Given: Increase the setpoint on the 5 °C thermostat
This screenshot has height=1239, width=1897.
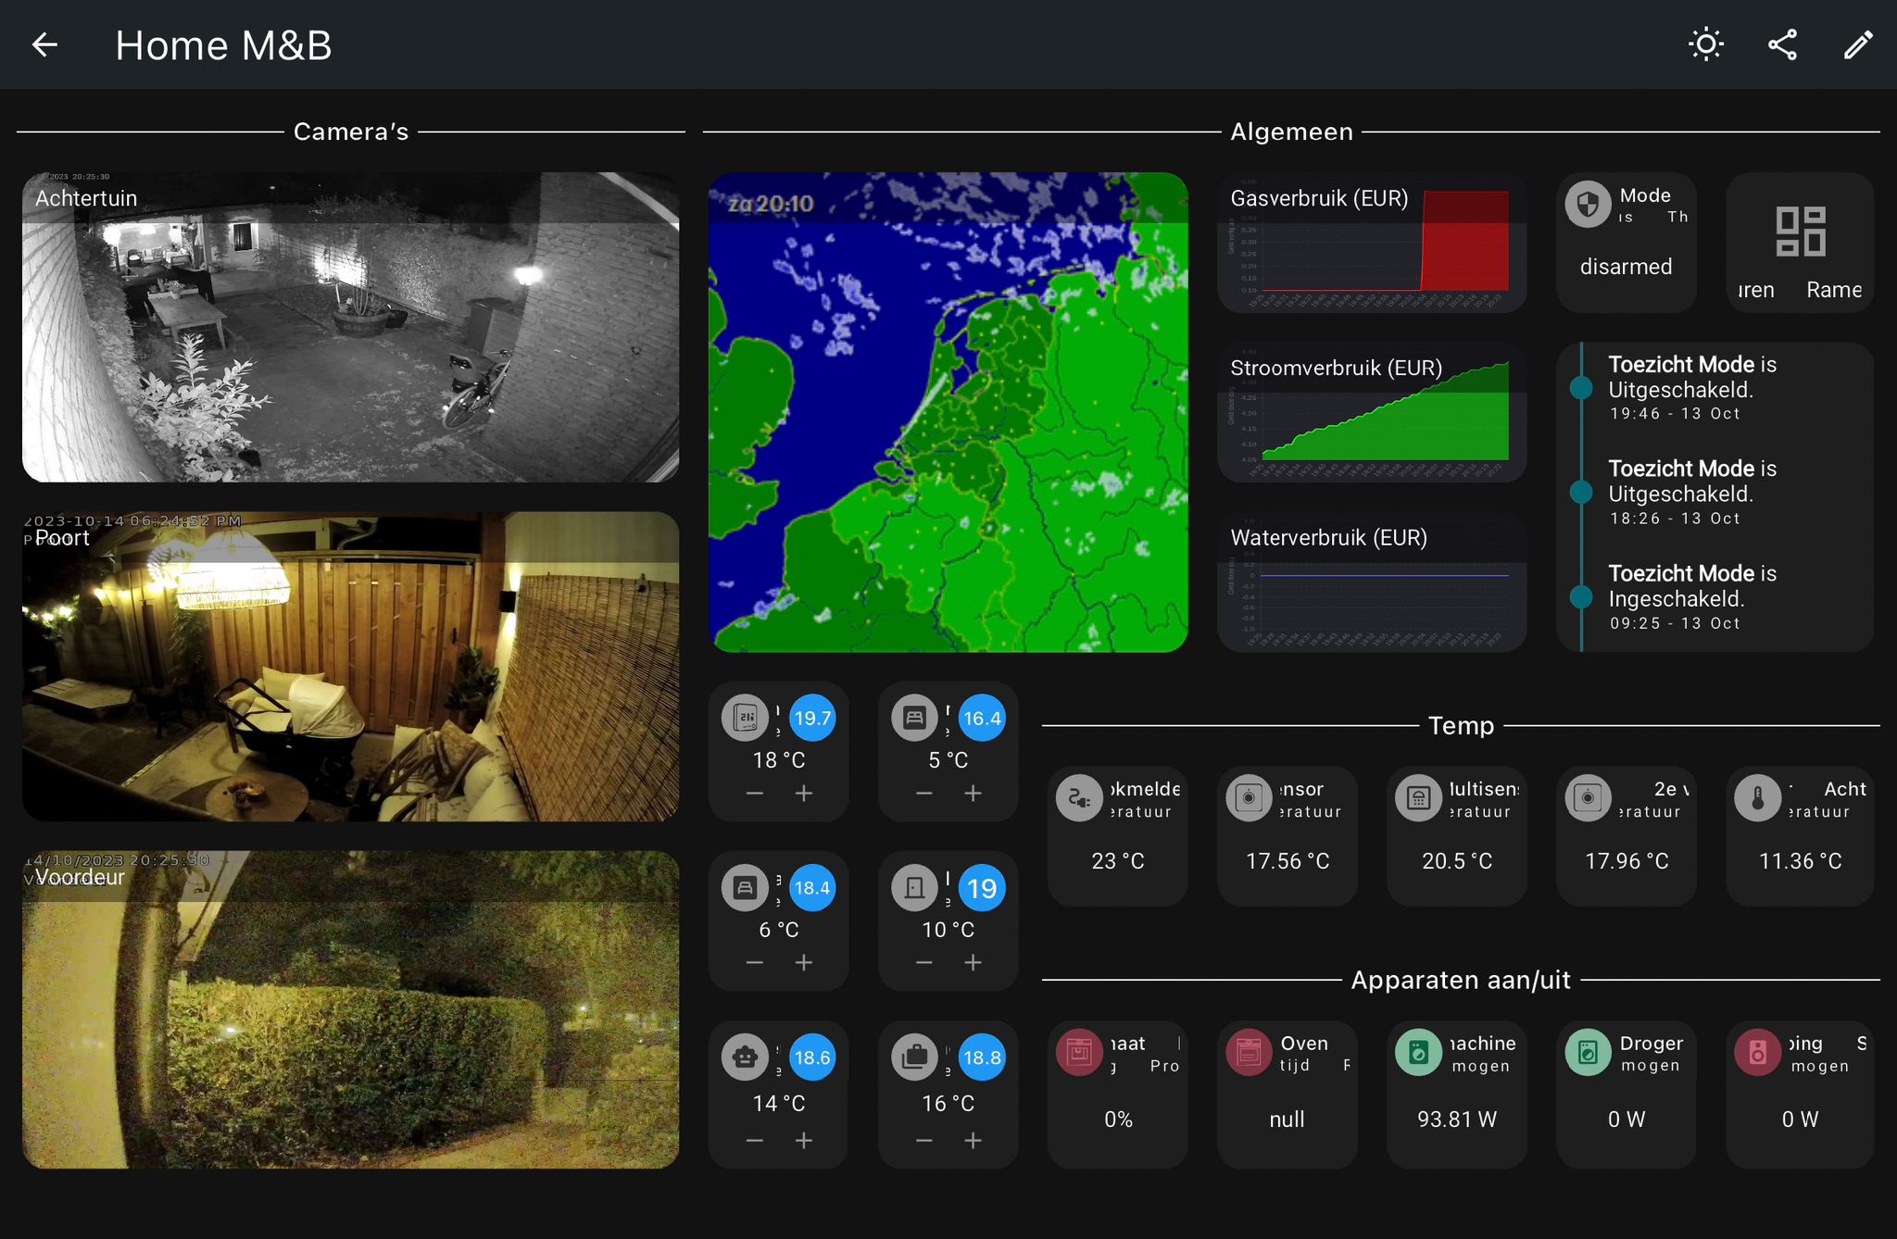Looking at the screenshot, I should (974, 794).
